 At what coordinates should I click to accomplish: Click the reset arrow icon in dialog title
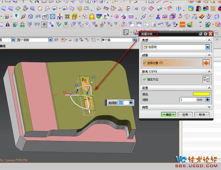coord(200,34)
